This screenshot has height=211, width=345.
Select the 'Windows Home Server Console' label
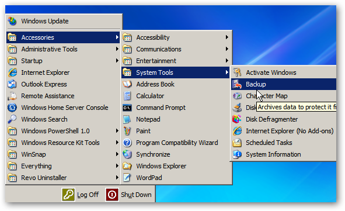[x=65, y=108]
